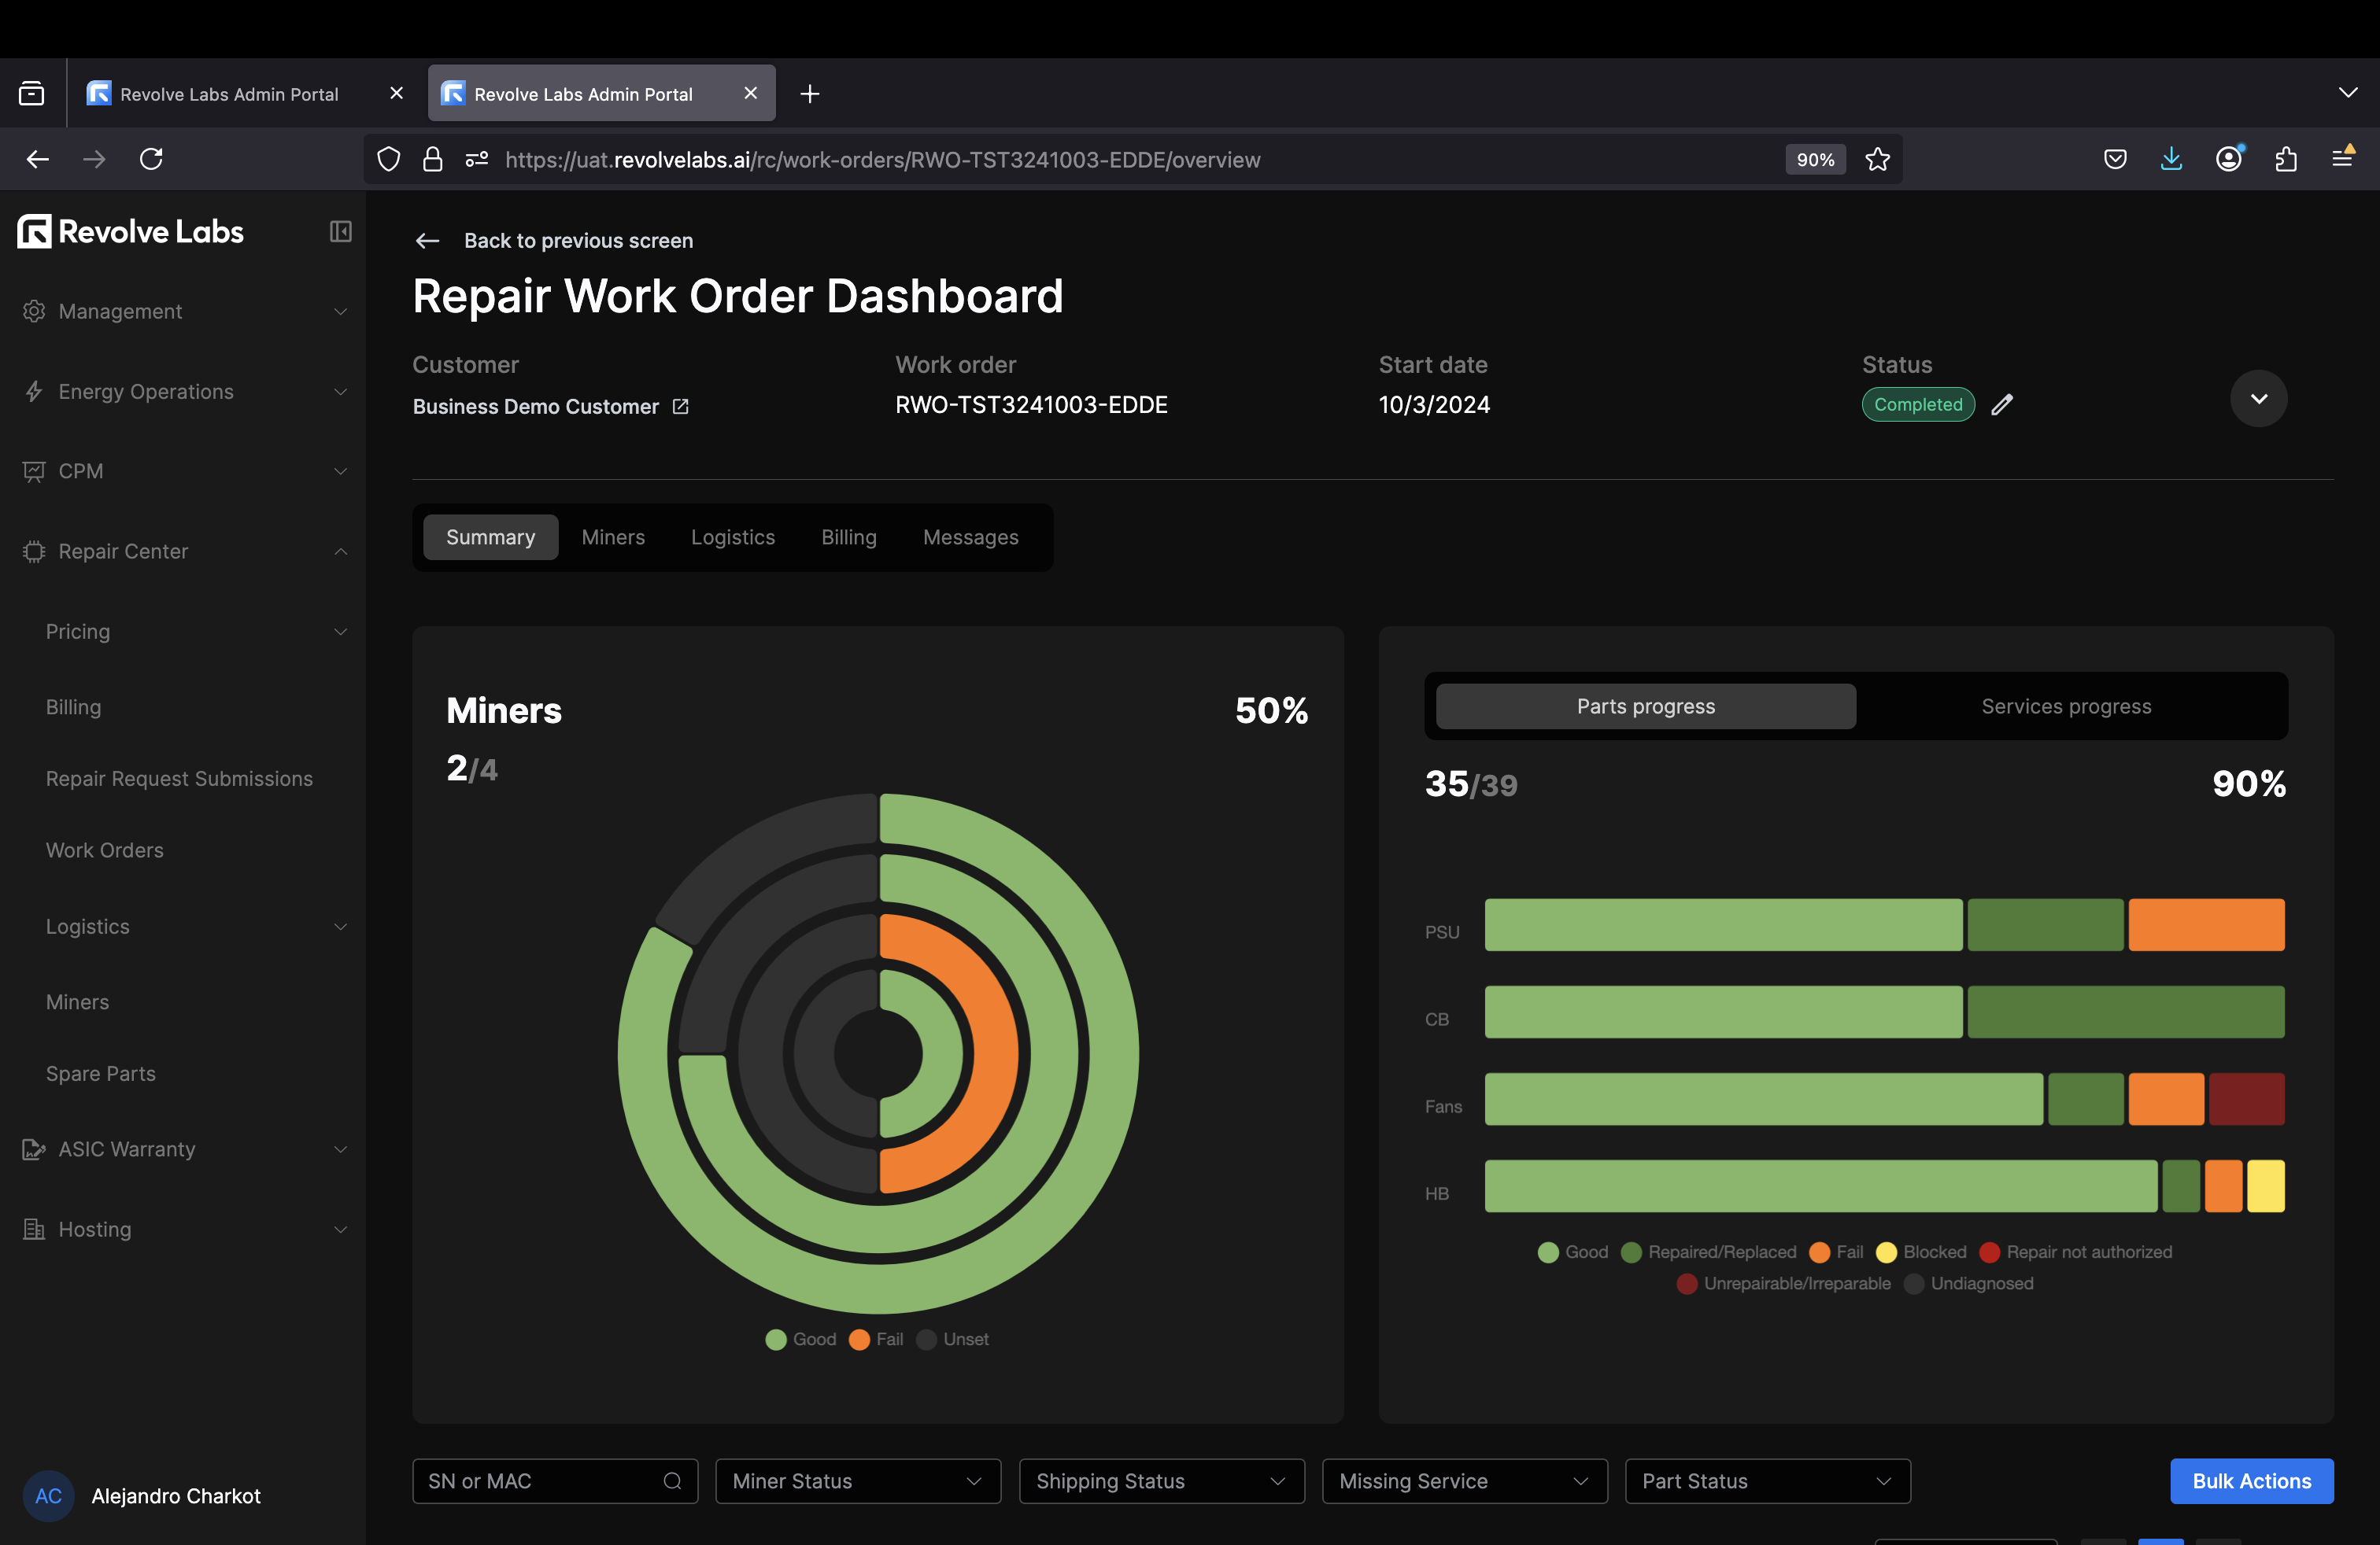Click the Repair Center chip icon

33,551
